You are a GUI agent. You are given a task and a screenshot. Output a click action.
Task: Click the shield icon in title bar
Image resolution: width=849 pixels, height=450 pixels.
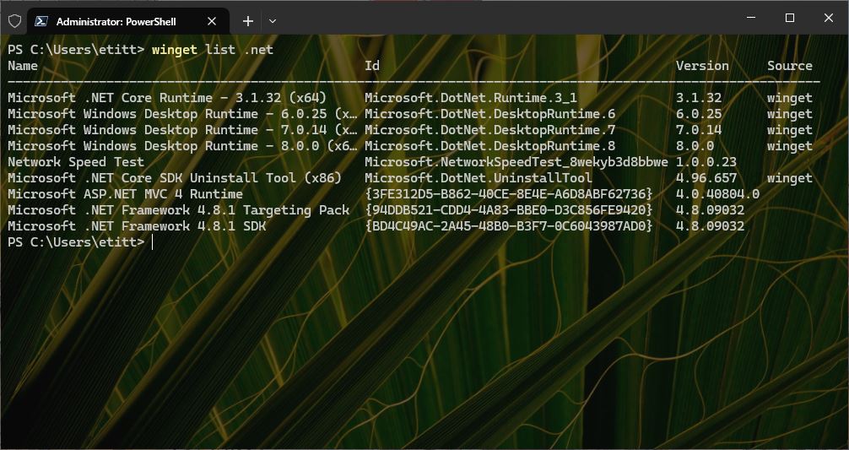[14, 21]
